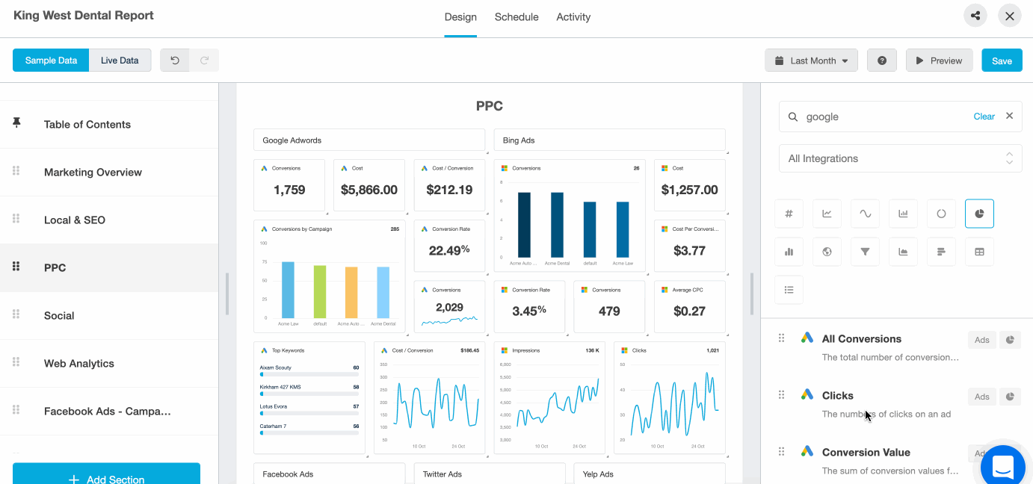The height and width of the screenshot is (484, 1033).
Task: Select the Conversions by Campaign chart
Action: tap(330, 276)
